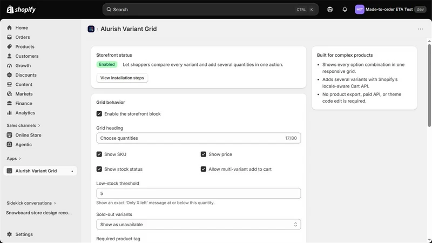Open Discounts in the sidebar
Screen dimensions: 432x243
40,75
